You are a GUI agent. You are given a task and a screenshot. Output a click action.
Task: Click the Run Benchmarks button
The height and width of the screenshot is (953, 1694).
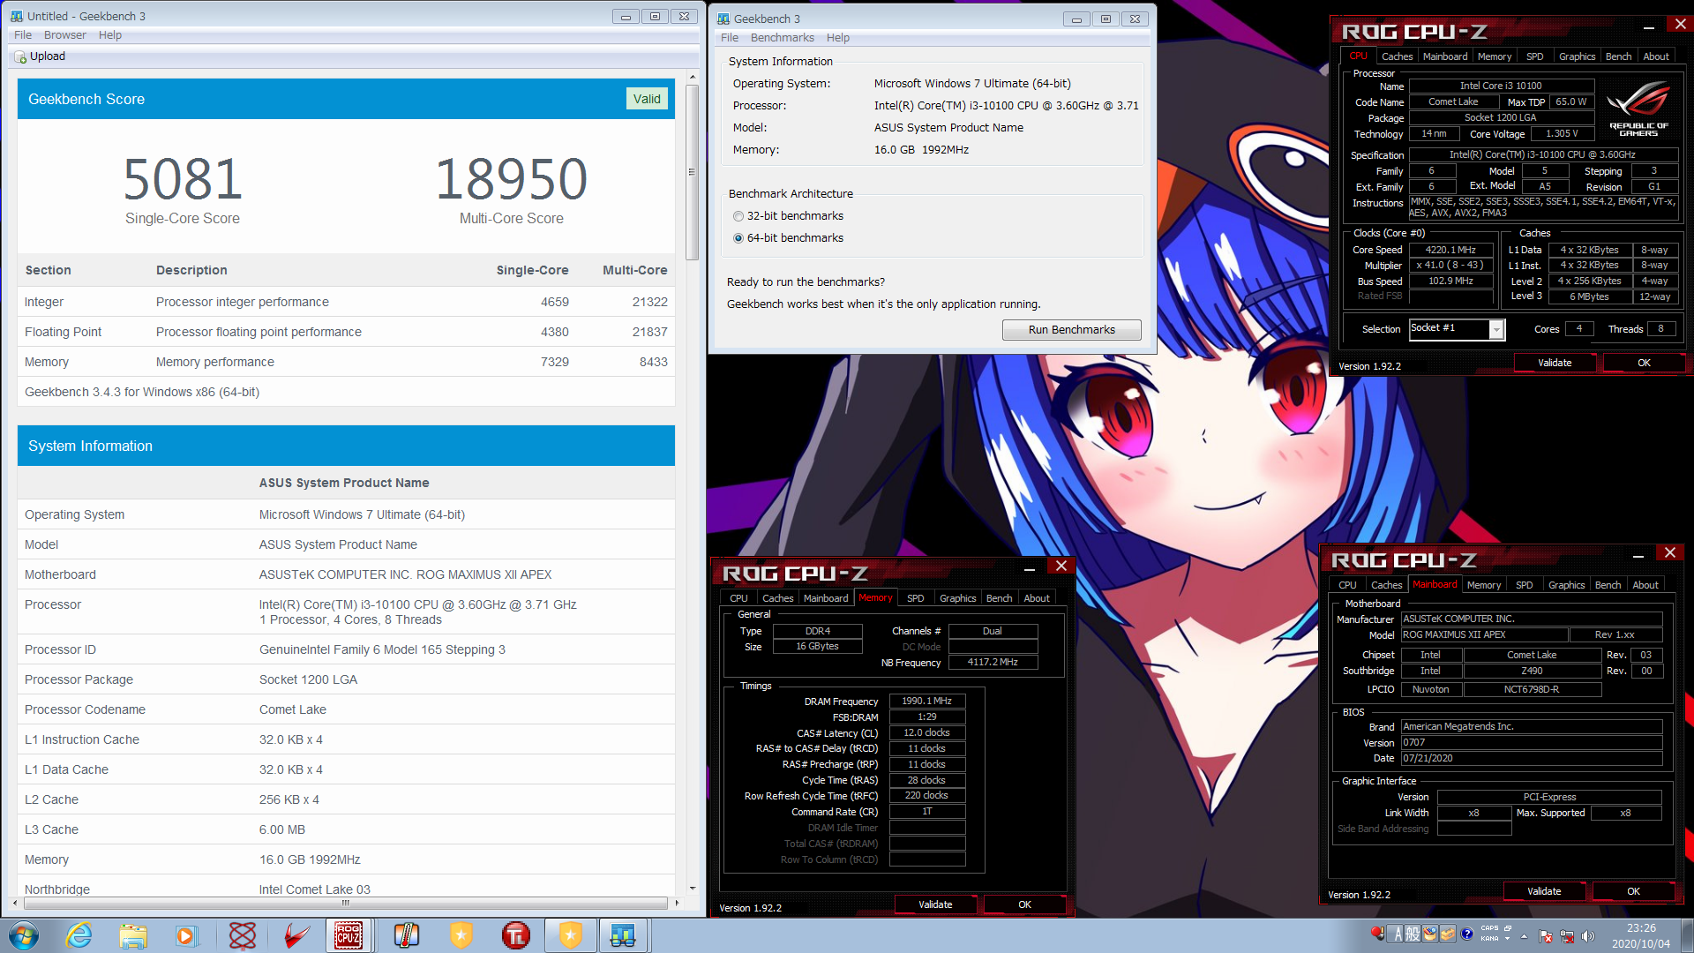click(x=1071, y=330)
